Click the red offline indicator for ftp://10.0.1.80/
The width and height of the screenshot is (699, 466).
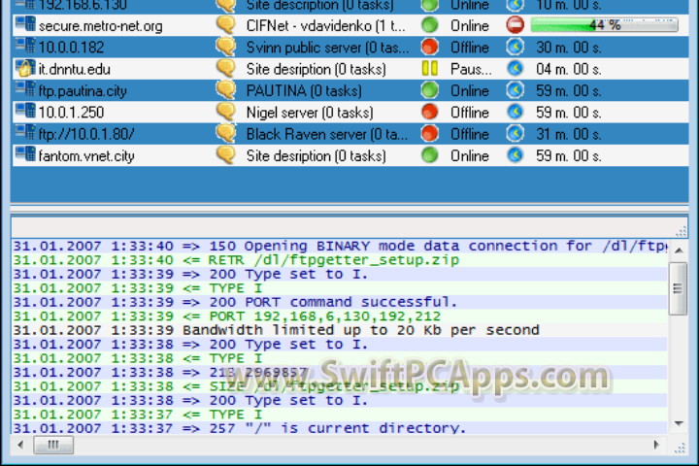click(430, 133)
